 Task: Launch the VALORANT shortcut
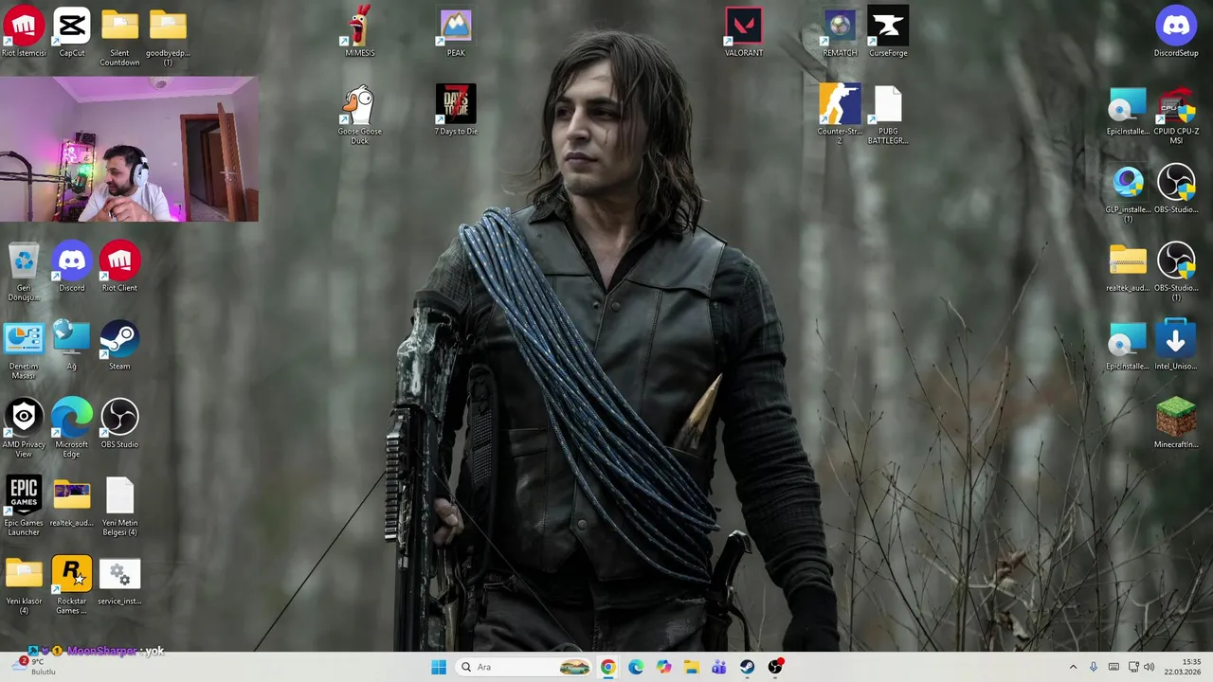(744, 33)
